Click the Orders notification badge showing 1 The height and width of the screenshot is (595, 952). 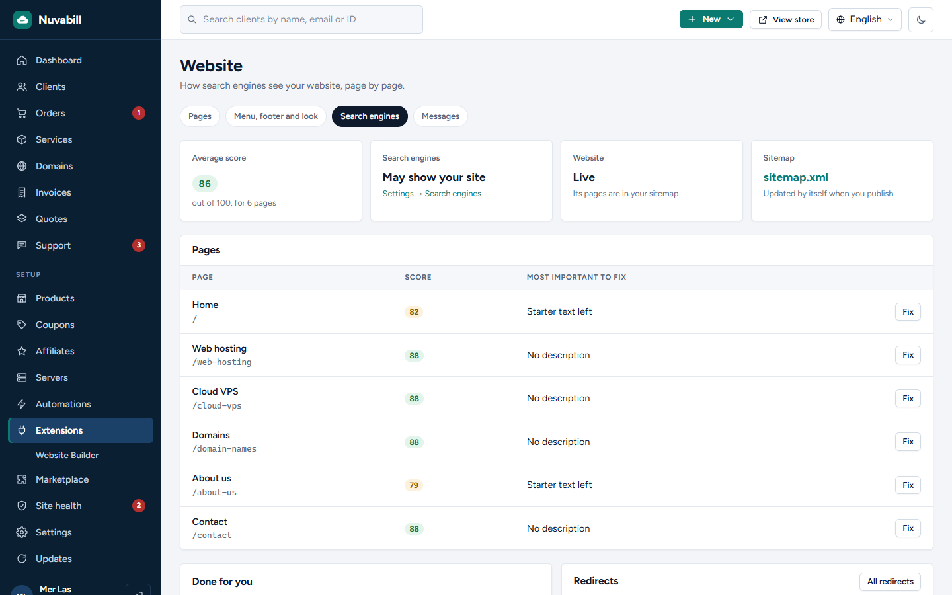click(139, 113)
